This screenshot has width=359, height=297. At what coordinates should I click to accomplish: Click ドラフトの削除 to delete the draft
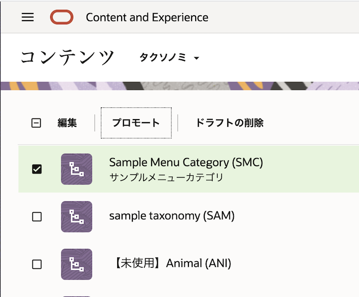[229, 123]
